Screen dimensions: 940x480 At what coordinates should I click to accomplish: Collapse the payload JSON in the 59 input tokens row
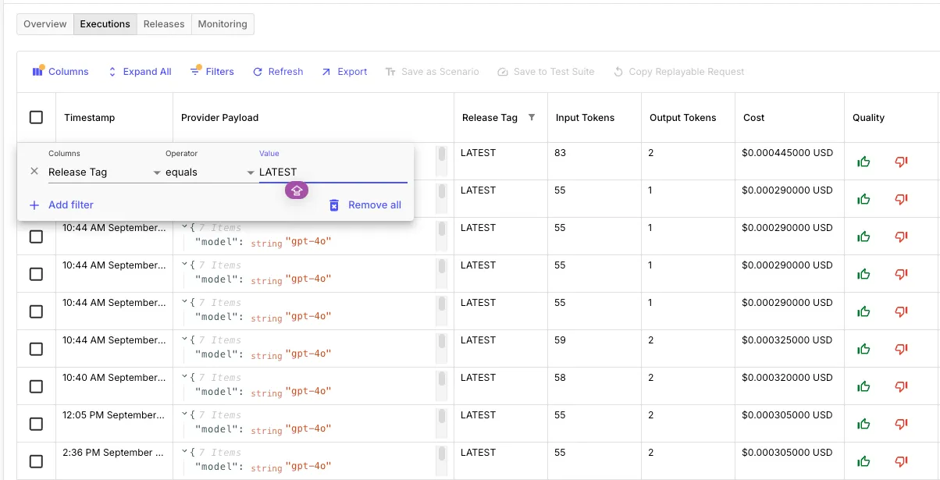click(185, 340)
